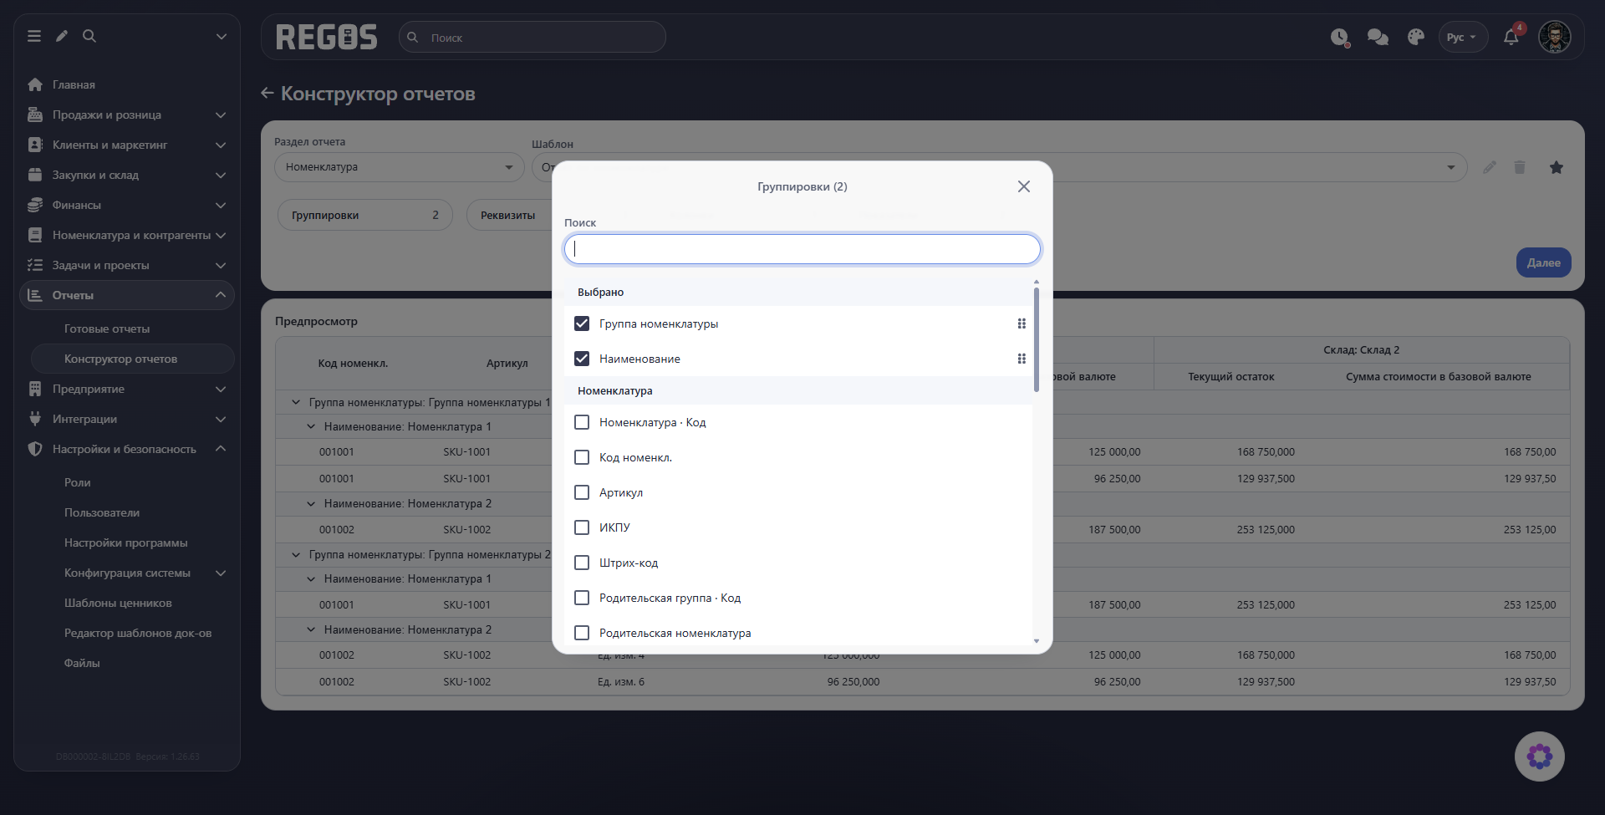Click scrollbar down arrow in grouping list
1605x815 pixels.
tap(1037, 641)
